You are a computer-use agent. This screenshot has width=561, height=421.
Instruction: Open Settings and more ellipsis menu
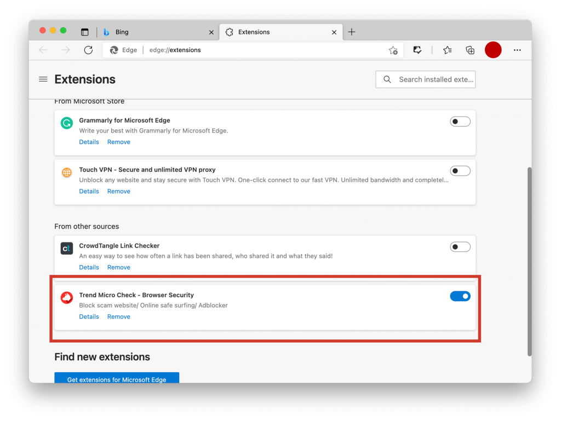pos(517,50)
